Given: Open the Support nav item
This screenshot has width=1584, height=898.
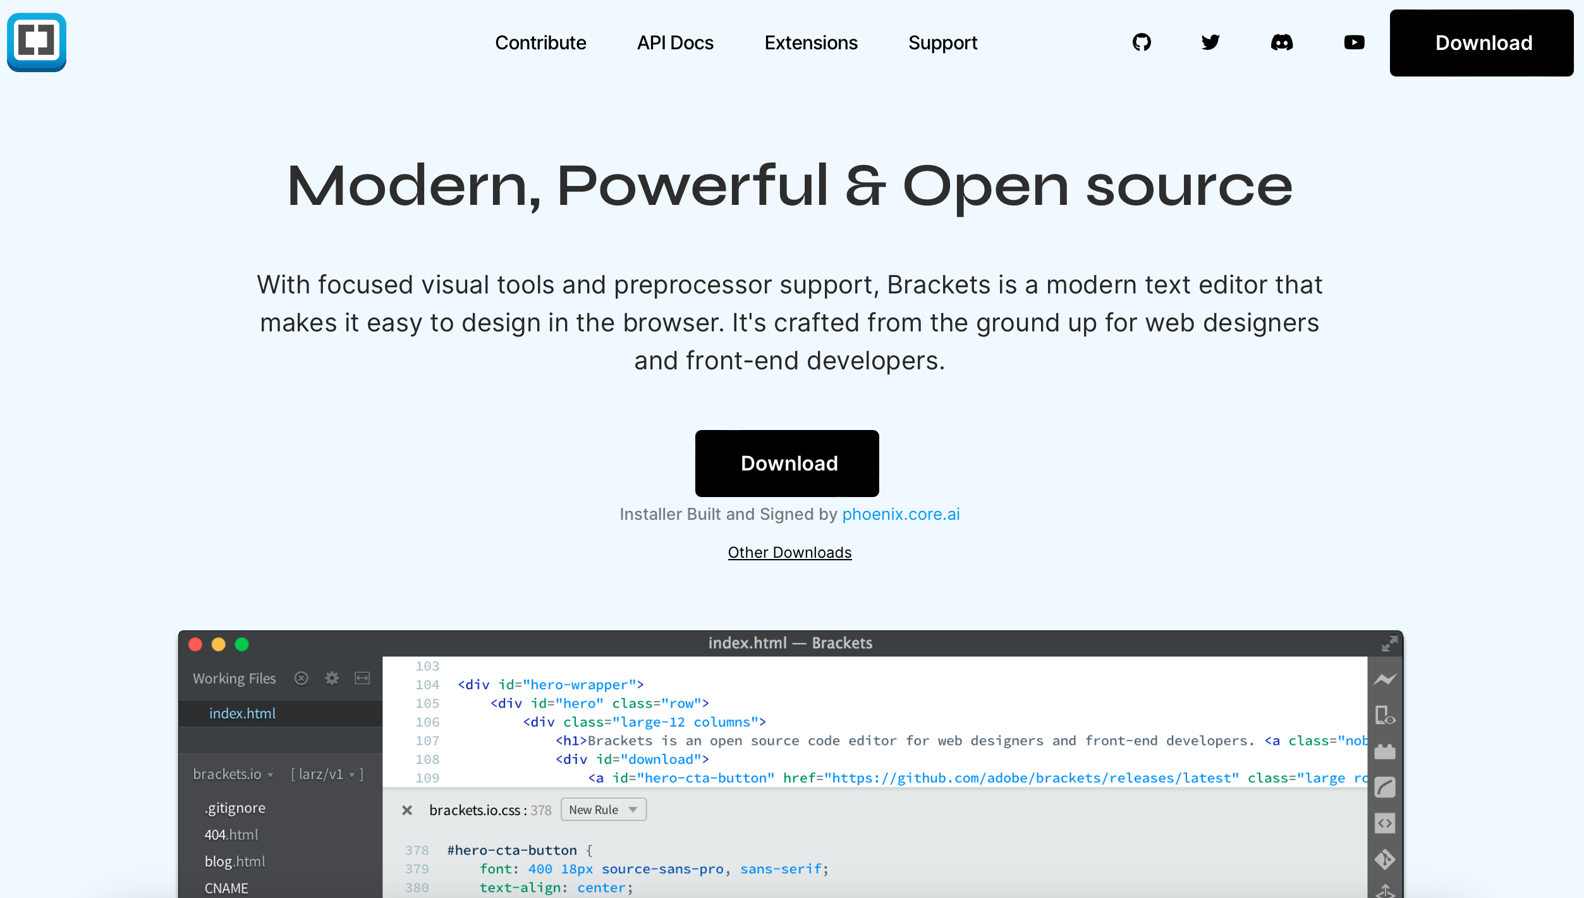Looking at the screenshot, I should [x=942, y=43].
